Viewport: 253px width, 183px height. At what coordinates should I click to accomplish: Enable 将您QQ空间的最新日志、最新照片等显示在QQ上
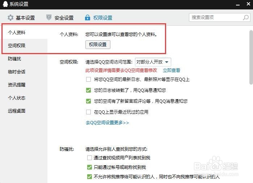click(88, 80)
